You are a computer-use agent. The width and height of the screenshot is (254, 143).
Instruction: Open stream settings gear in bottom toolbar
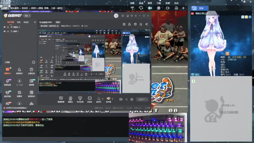(x=132, y=99)
